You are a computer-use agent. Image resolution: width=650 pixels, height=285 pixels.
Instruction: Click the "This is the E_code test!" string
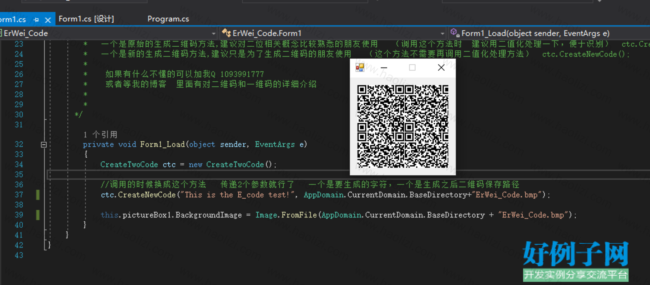pyautogui.click(x=237, y=195)
